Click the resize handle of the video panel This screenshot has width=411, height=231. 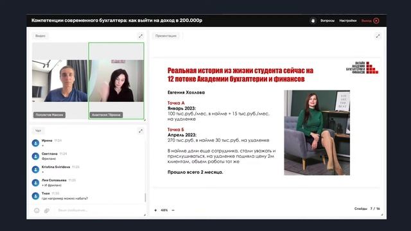(x=144, y=120)
